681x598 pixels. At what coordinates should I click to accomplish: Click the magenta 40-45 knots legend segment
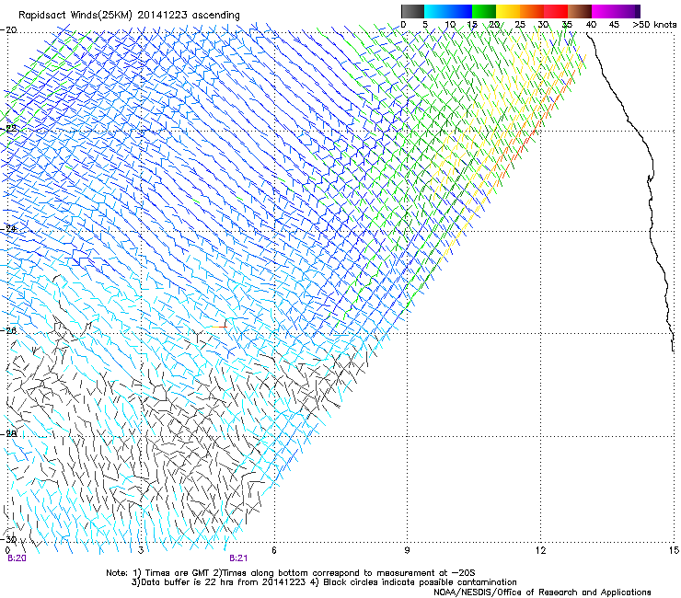point(604,11)
